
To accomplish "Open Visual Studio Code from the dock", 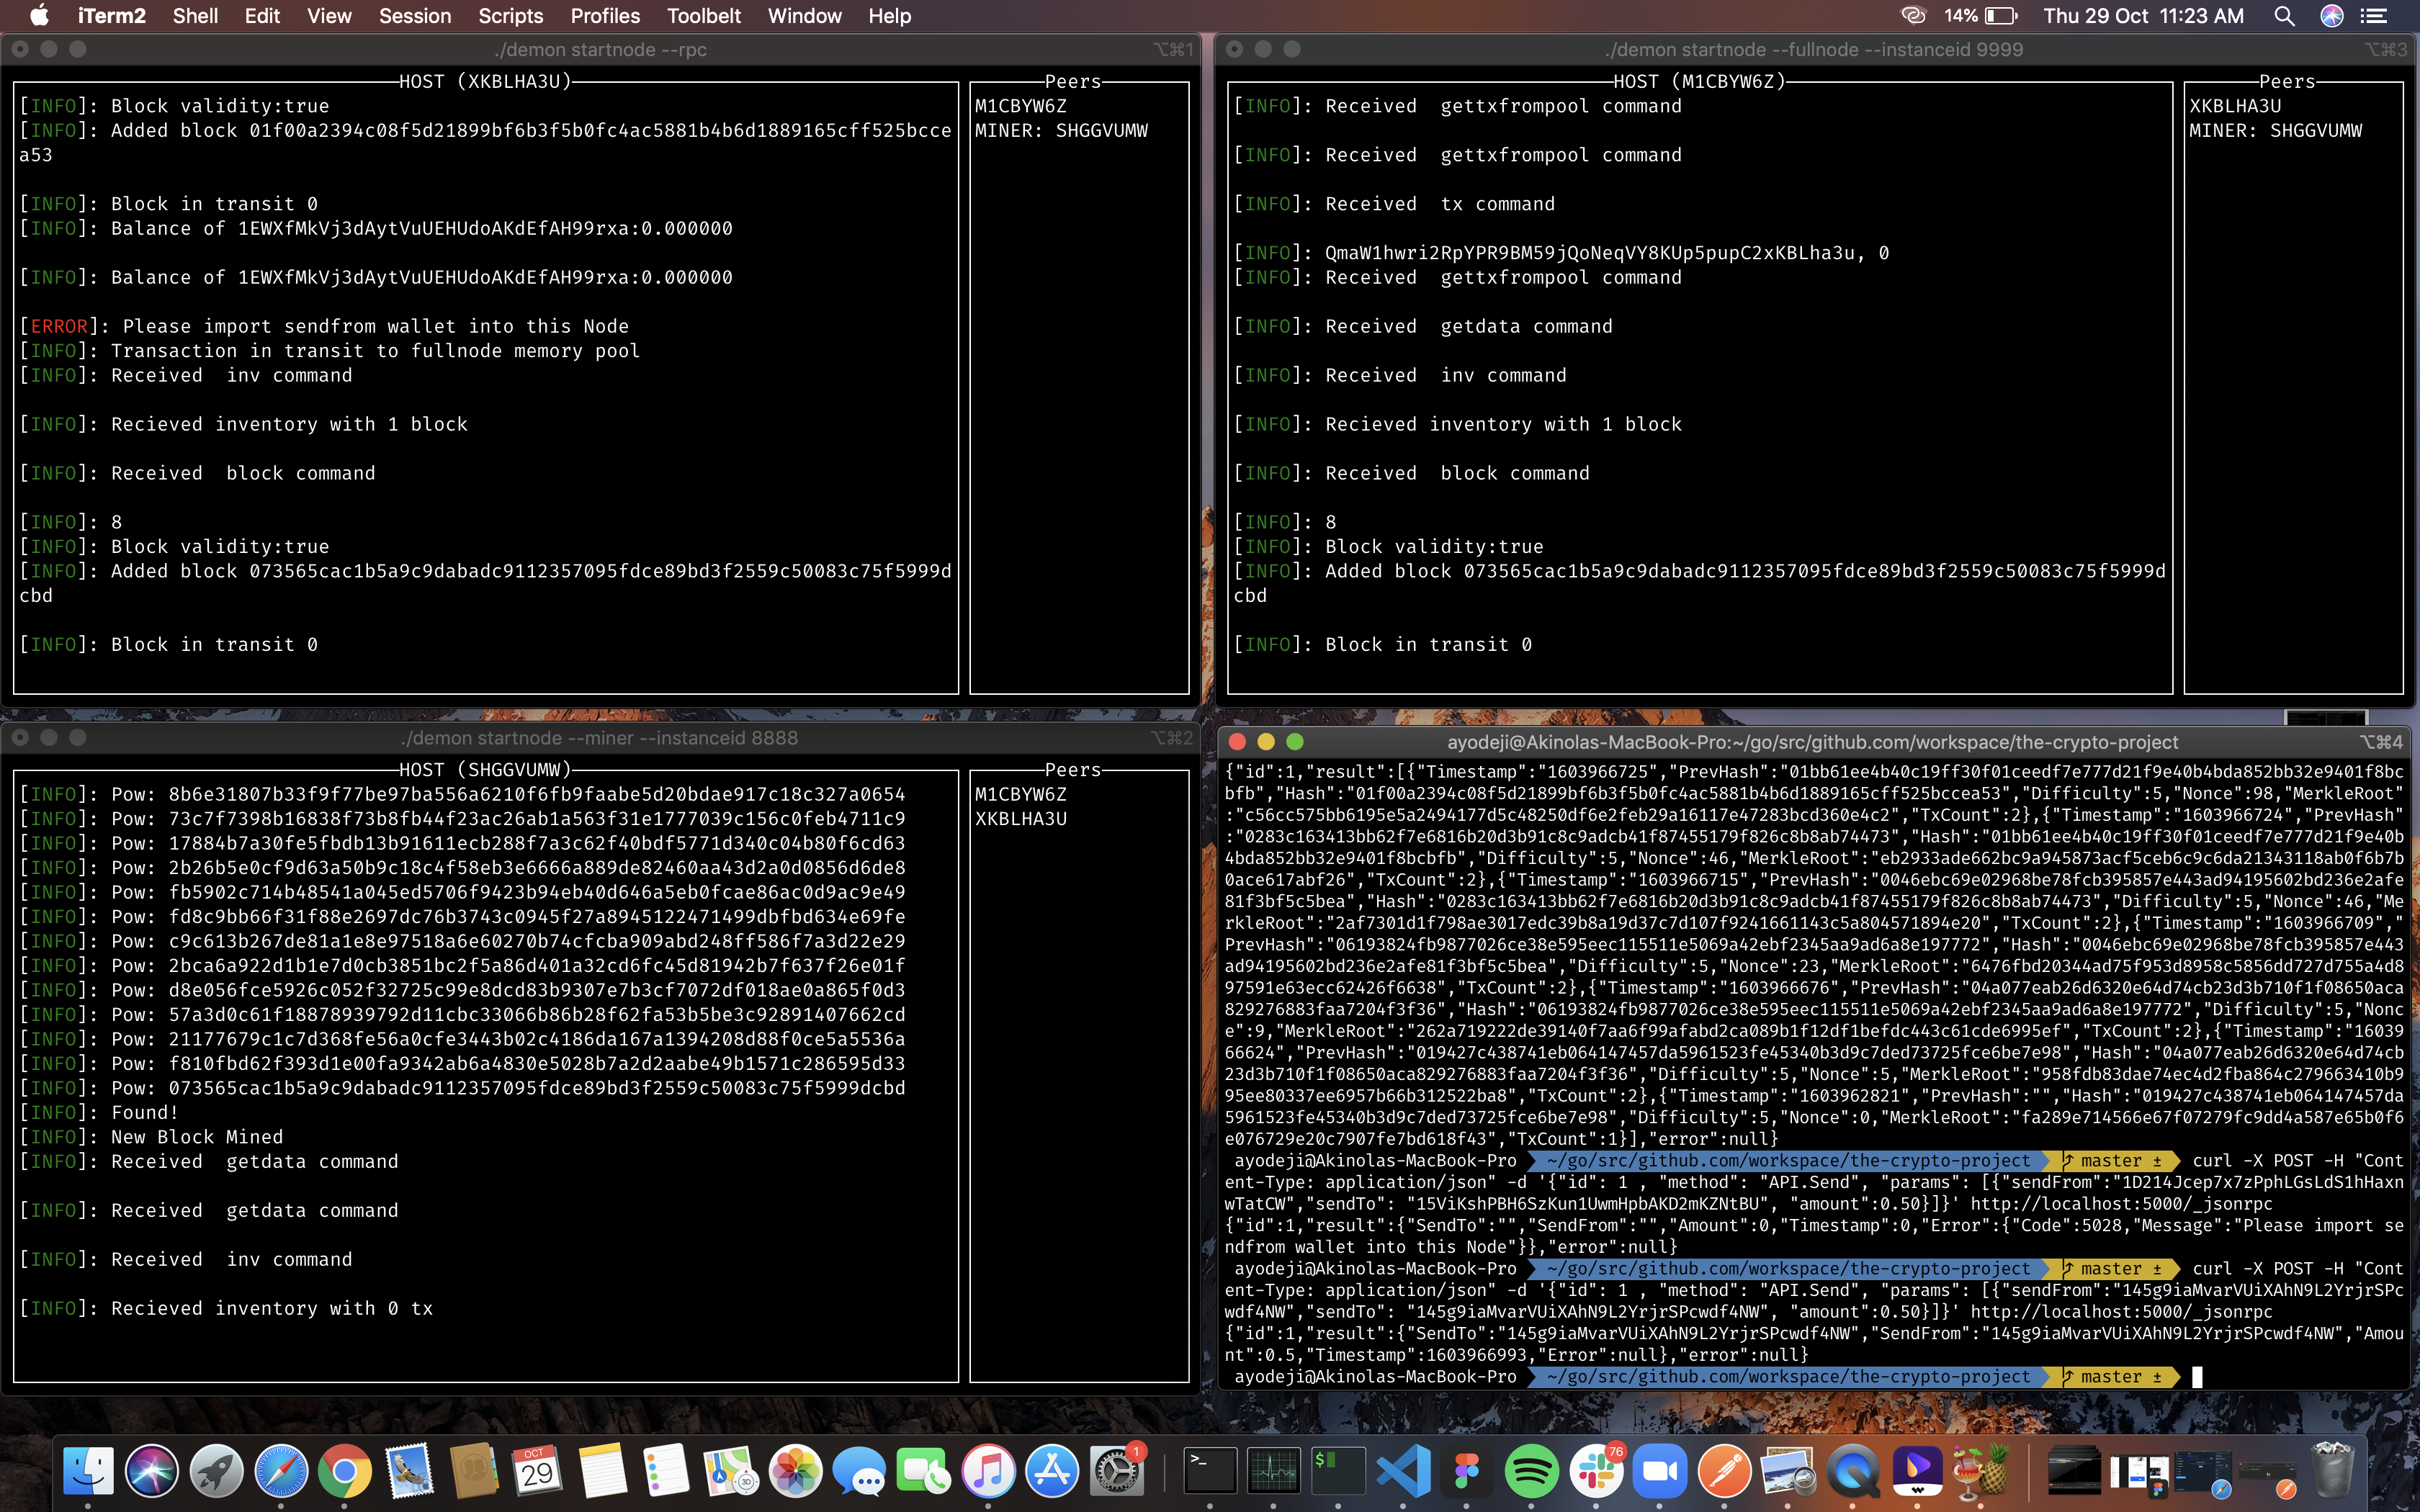I will 1402,1471.
